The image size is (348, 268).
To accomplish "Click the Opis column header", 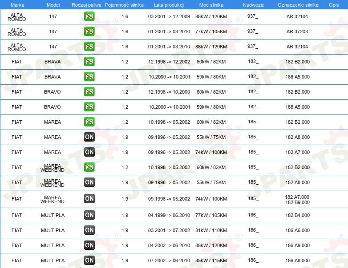I will 334,5.
